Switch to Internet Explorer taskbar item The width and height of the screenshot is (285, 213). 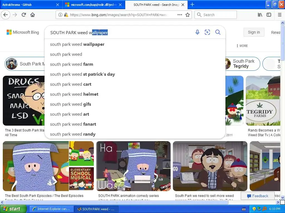[x=51, y=209]
